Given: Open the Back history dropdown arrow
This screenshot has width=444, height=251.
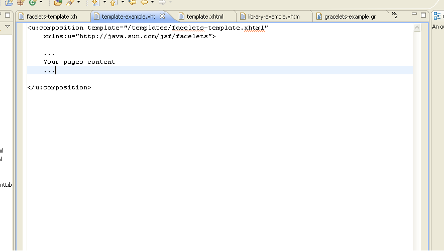Looking at the screenshot, I should (152, 3).
